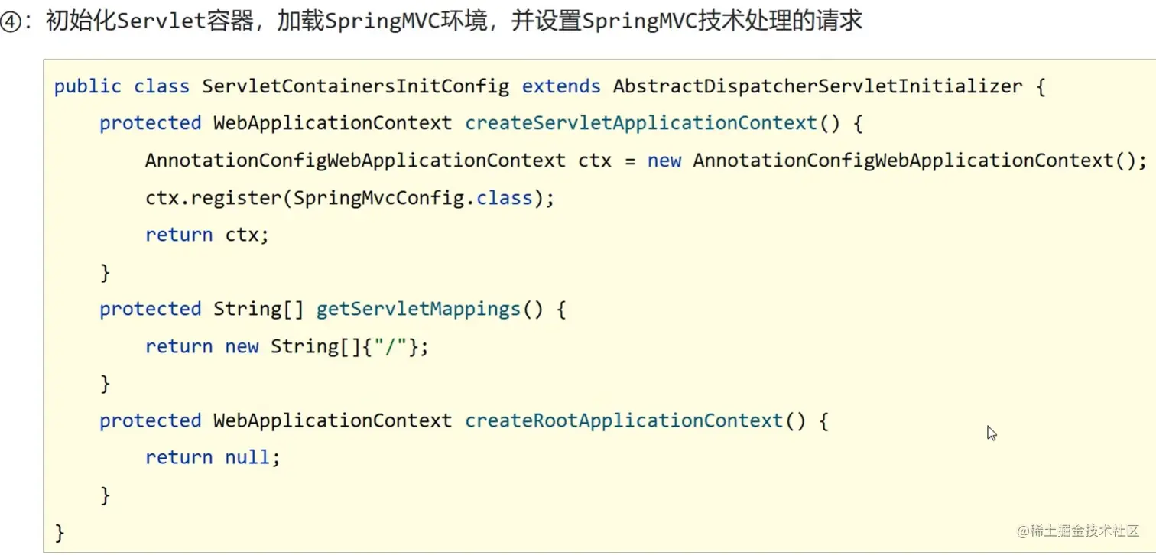Viewport: 1156px width, 555px height.
Task: Click the createServletApplicationContext method name
Action: click(x=641, y=123)
